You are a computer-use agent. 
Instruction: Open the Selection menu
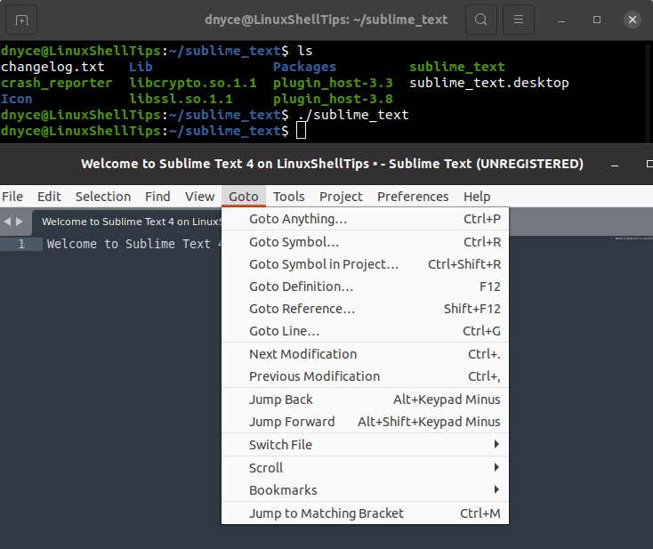pos(103,196)
